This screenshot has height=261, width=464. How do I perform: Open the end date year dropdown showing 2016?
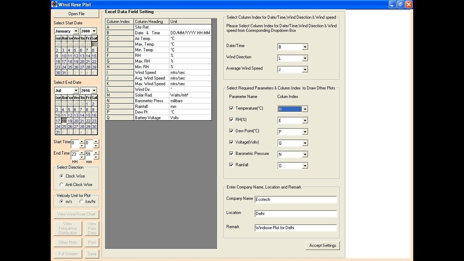tap(94, 91)
